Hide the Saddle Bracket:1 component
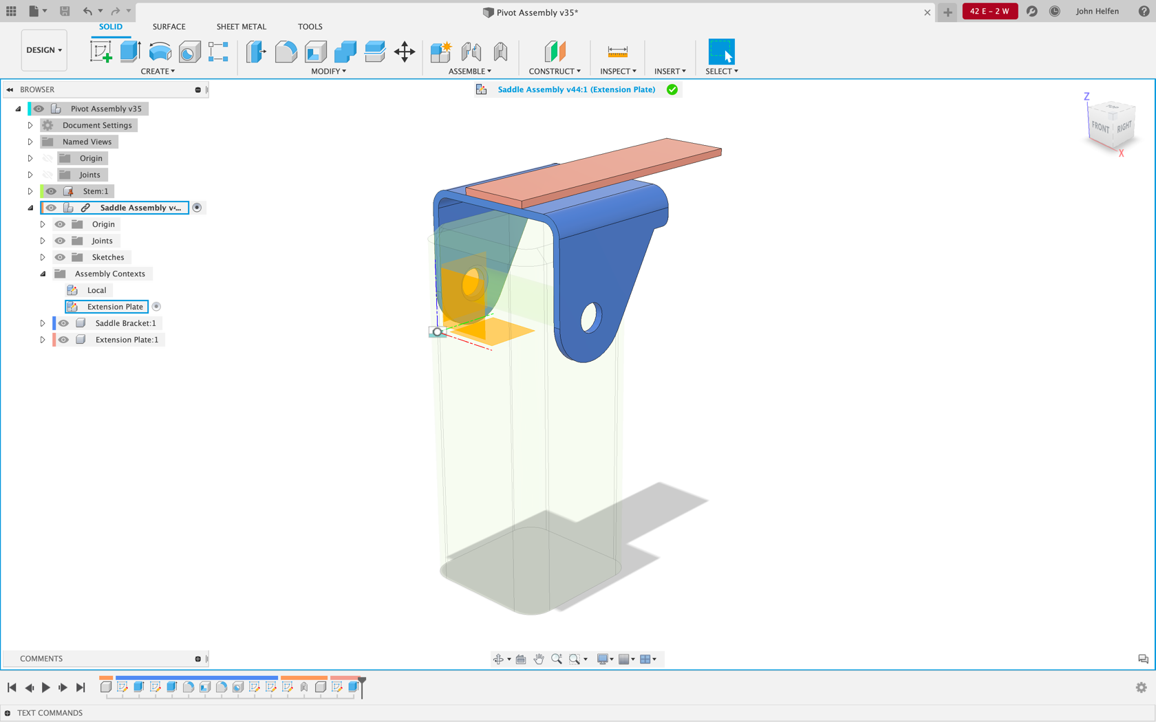Viewport: 1156px width, 722px height. pos(63,323)
